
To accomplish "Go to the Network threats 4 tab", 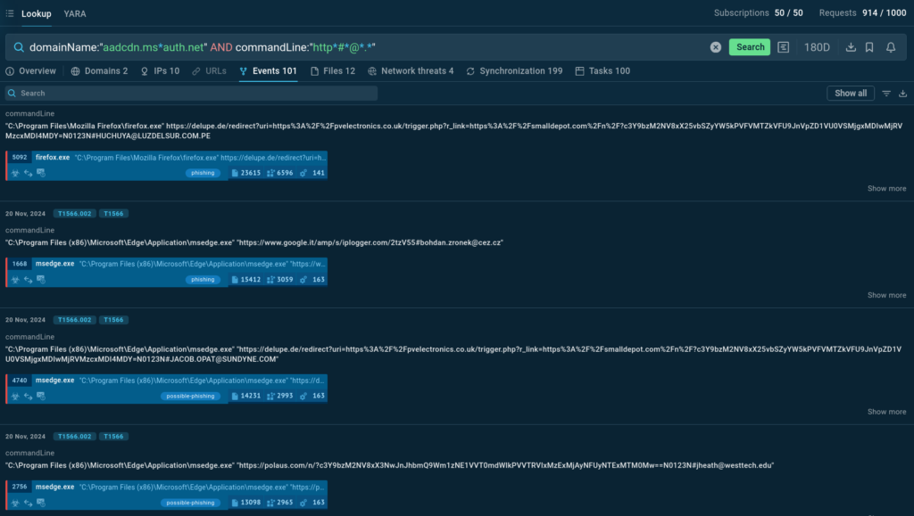I will pos(411,71).
